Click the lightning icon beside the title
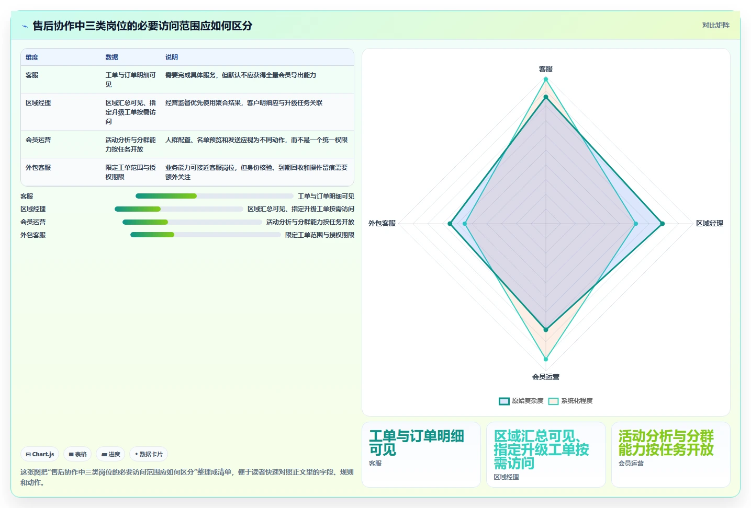This screenshot has width=751, height=508. click(25, 26)
